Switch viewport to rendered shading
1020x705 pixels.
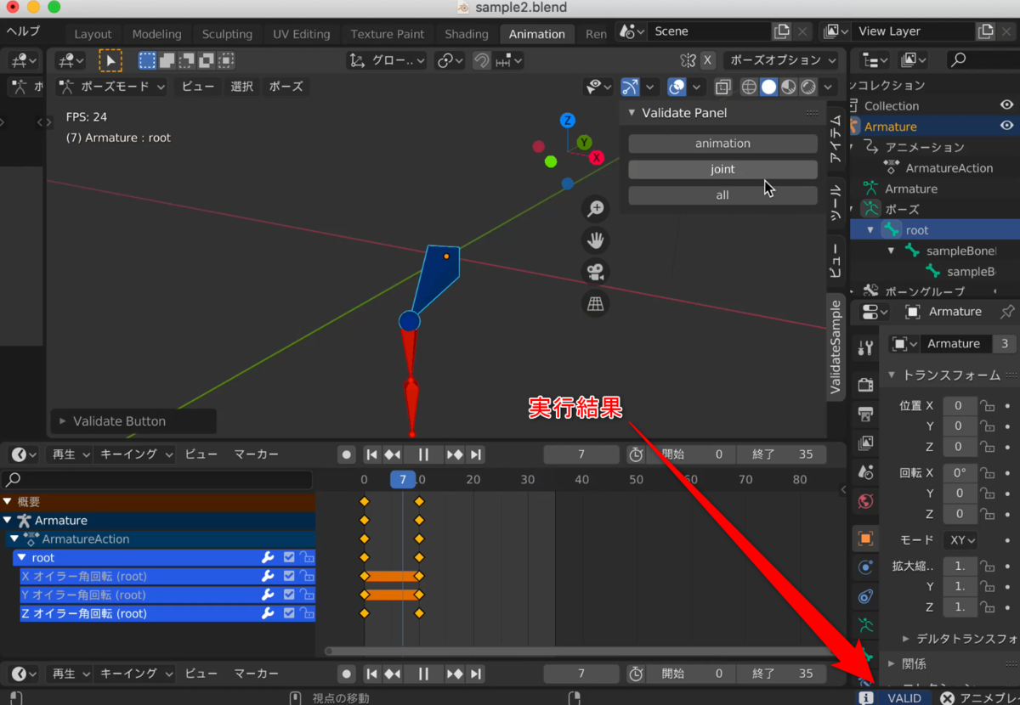point(808,87)
